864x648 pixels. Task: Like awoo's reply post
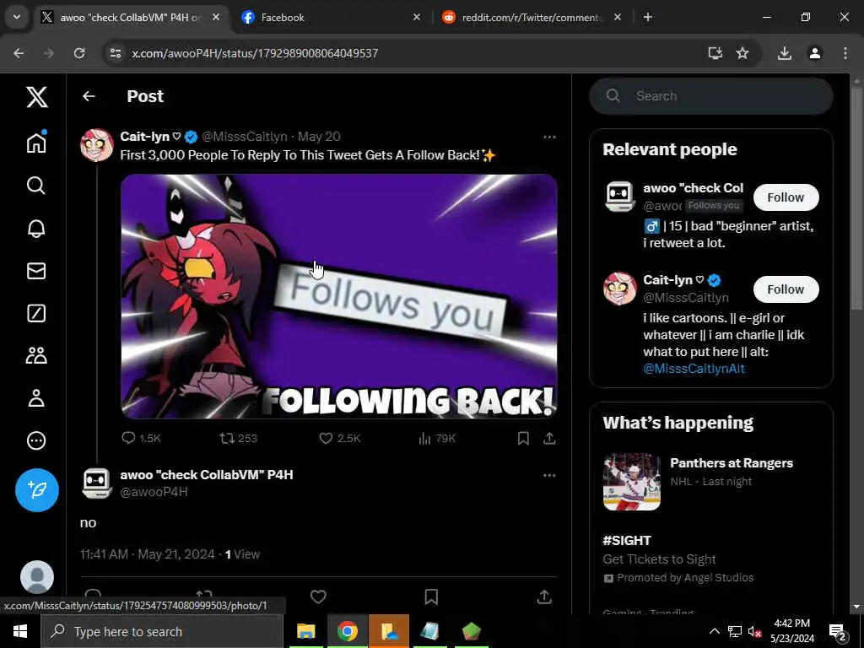[318, 597]
